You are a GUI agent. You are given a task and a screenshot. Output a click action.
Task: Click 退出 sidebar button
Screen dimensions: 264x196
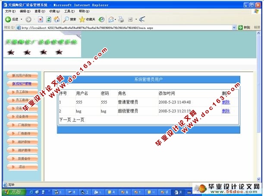[22, 167]
